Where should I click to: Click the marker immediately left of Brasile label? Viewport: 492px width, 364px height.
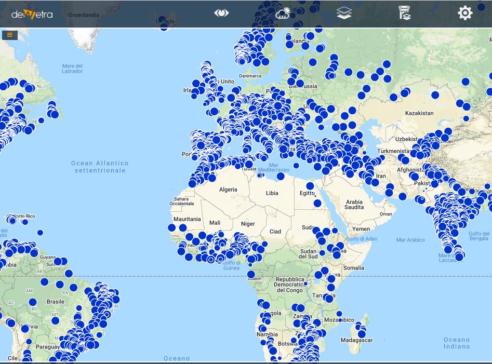tap(33, 302)
